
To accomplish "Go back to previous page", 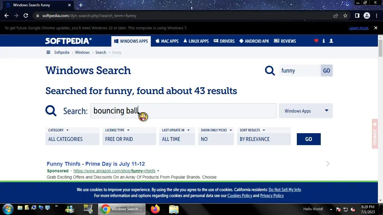I will click(x=7, y=16).
